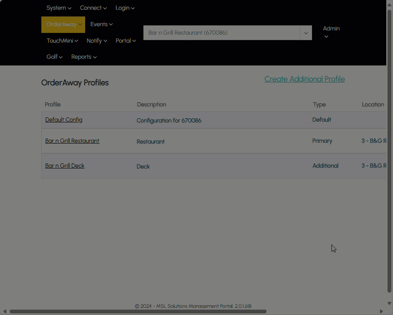This screenshot has height=315, width=393.
Task: Click Create Additional Profile link
Action: [x=304, y=79]
